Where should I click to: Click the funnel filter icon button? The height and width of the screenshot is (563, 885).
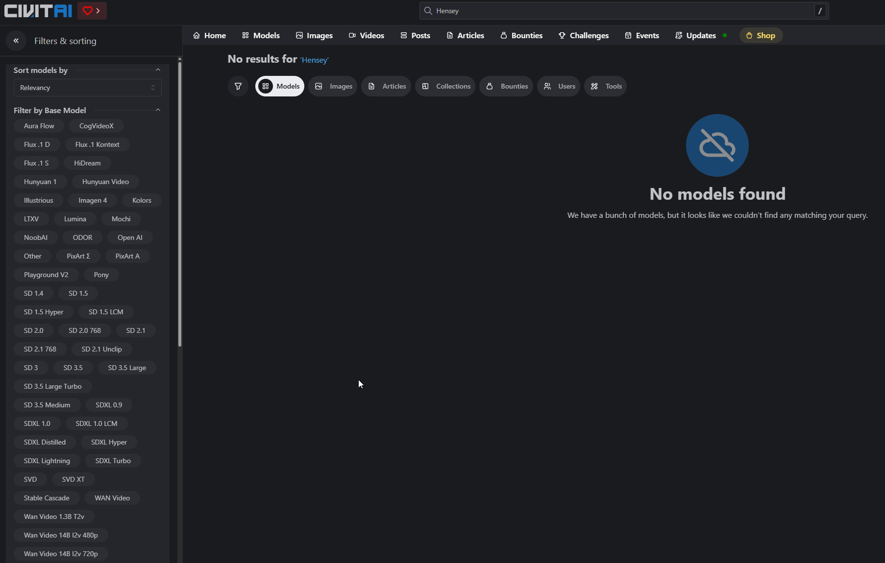pyautogui.click(x=238, y=86)
